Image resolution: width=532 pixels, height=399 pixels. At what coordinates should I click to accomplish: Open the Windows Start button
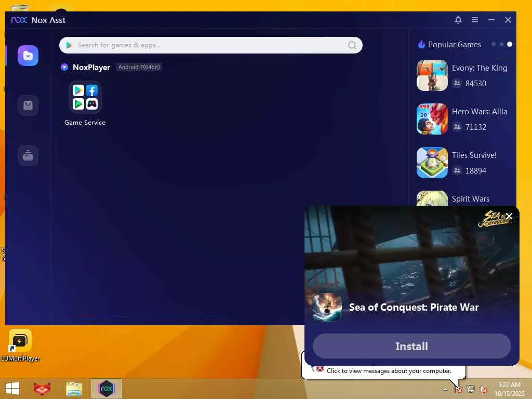(x=12, y=389)
